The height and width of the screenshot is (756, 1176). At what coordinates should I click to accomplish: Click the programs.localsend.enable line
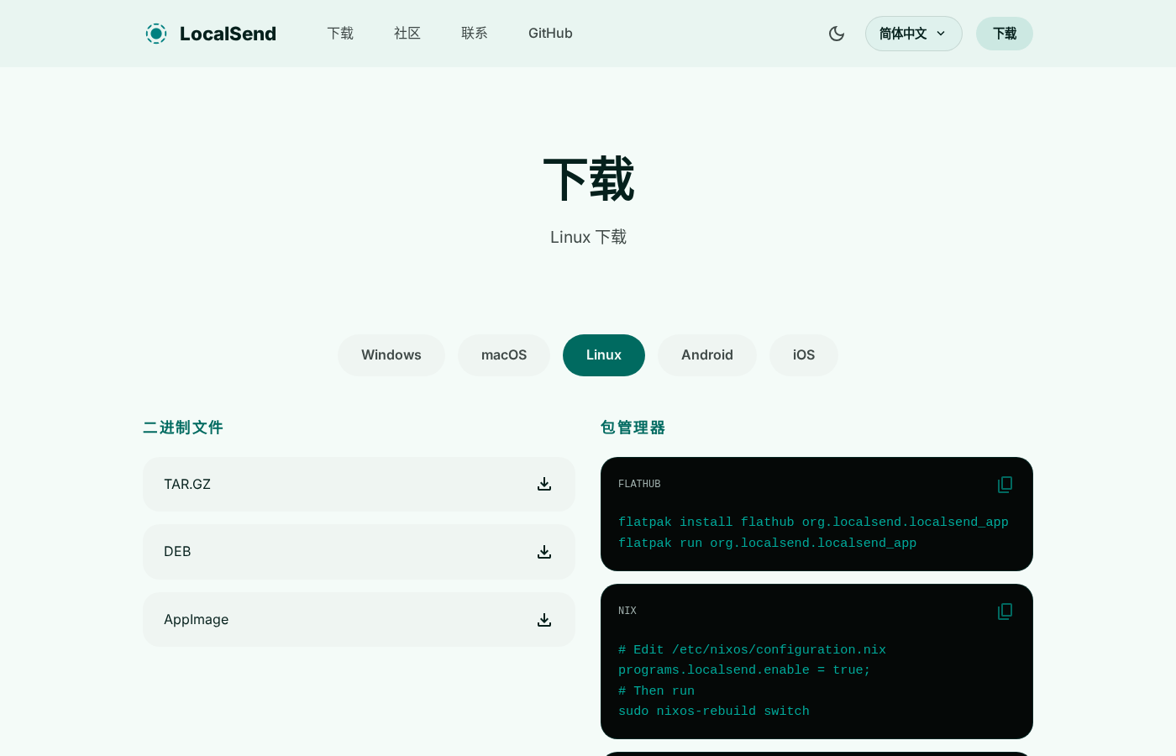(744, 670)
